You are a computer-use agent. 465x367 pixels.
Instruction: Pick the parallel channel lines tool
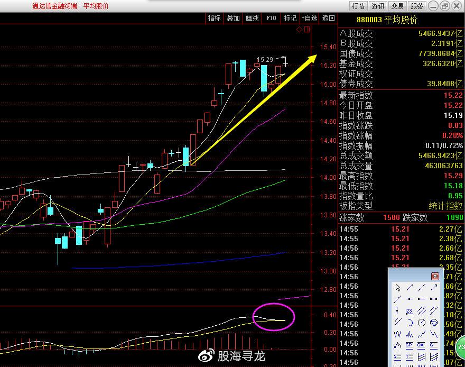point(422,310)
